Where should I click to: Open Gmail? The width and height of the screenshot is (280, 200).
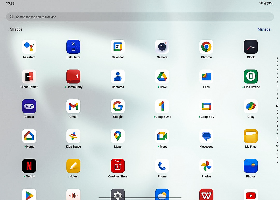pos(73,106)
